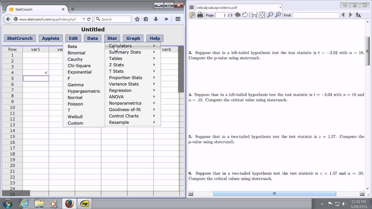Open a new Firefox tab
The width and height of the screenshot is (372, 209).
click(x=73, y=9)
